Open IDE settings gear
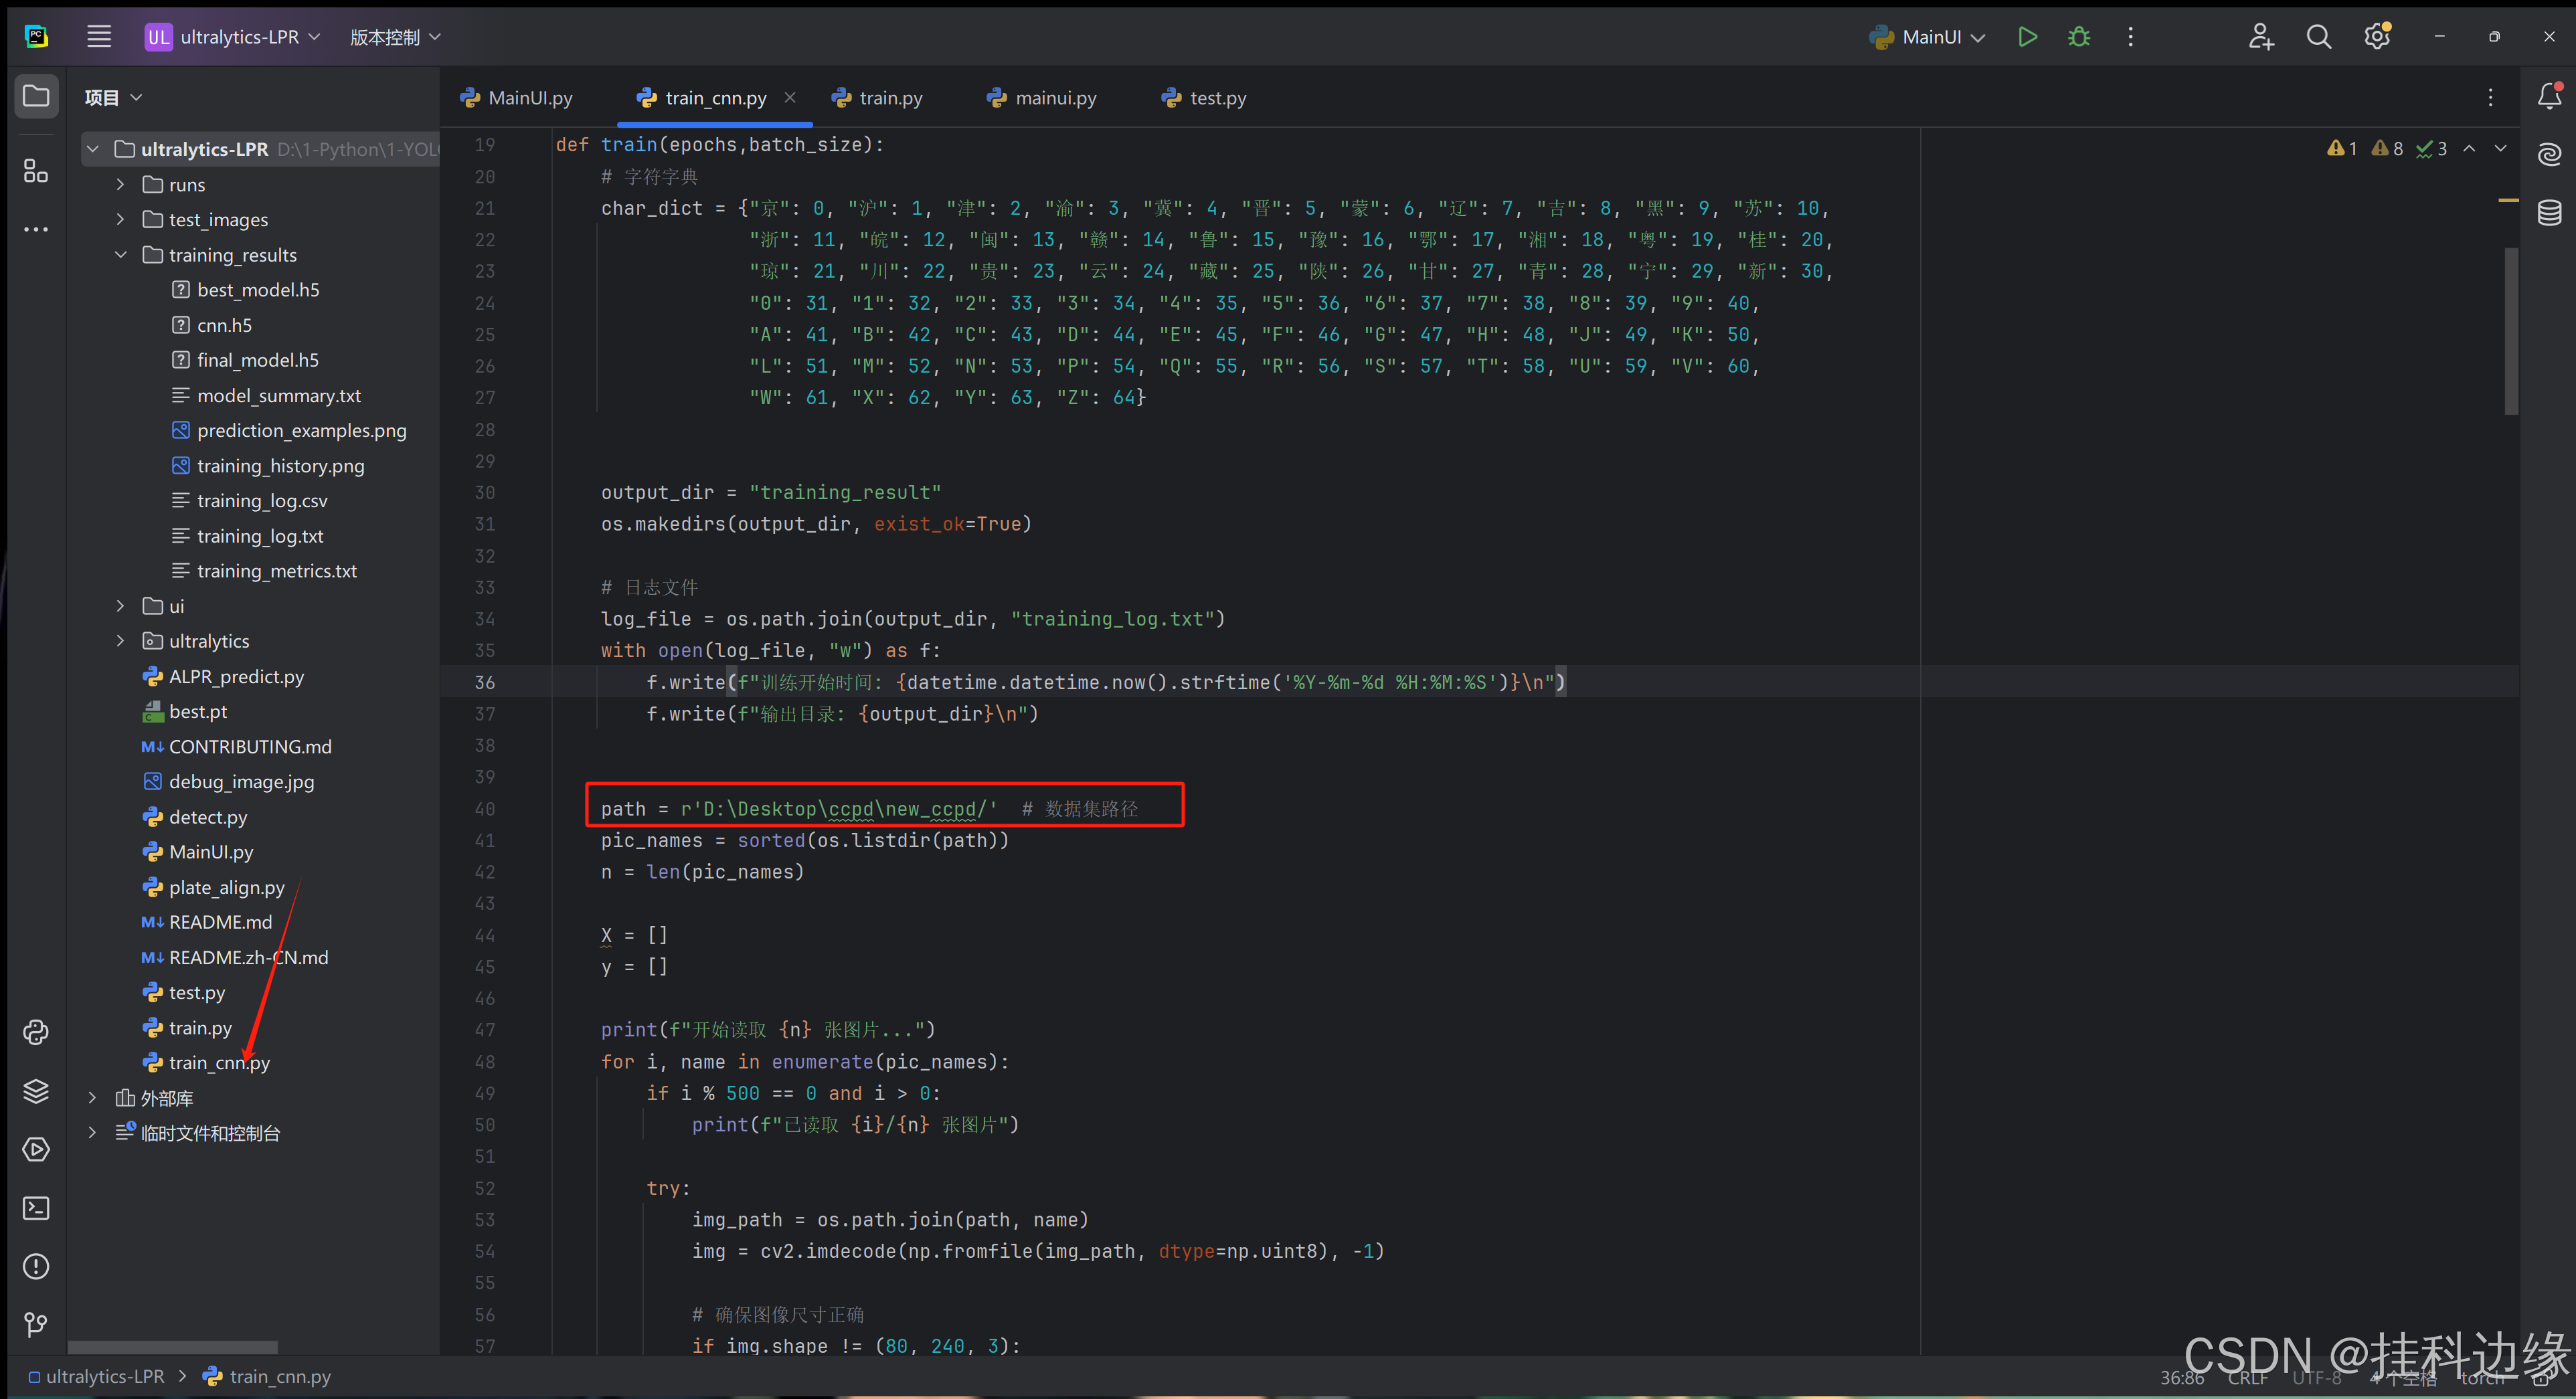 [x=2377, y=37]
